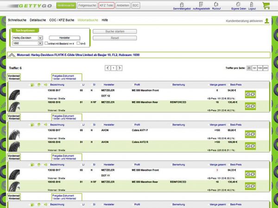The image size is (278, 208).
Task: Open Eigene Daten gear icon
Action: 239,5
